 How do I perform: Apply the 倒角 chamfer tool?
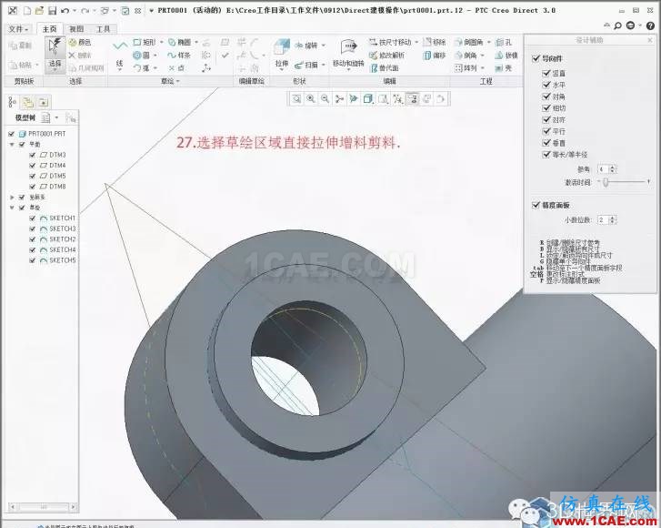[x=466, y=55]
